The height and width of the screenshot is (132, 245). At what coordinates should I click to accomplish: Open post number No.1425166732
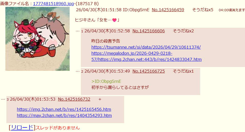(74, 99)
